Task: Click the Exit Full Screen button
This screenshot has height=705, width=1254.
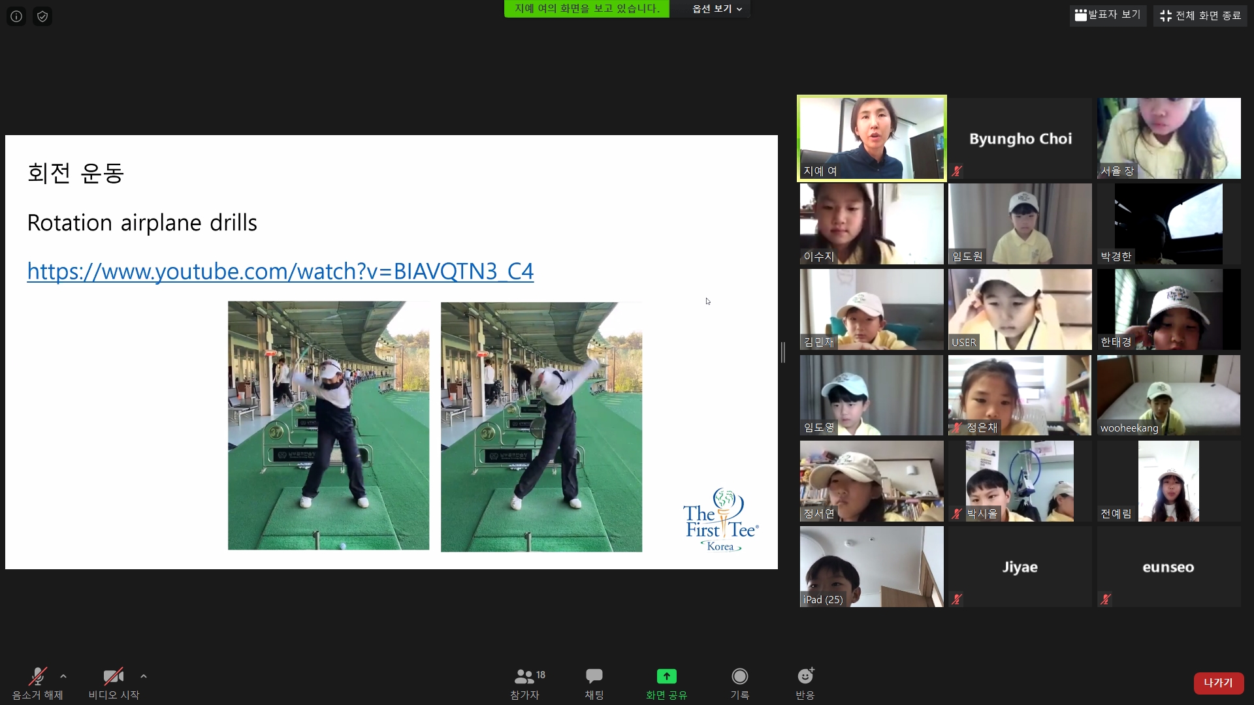Action: [x=1200, y=16]
